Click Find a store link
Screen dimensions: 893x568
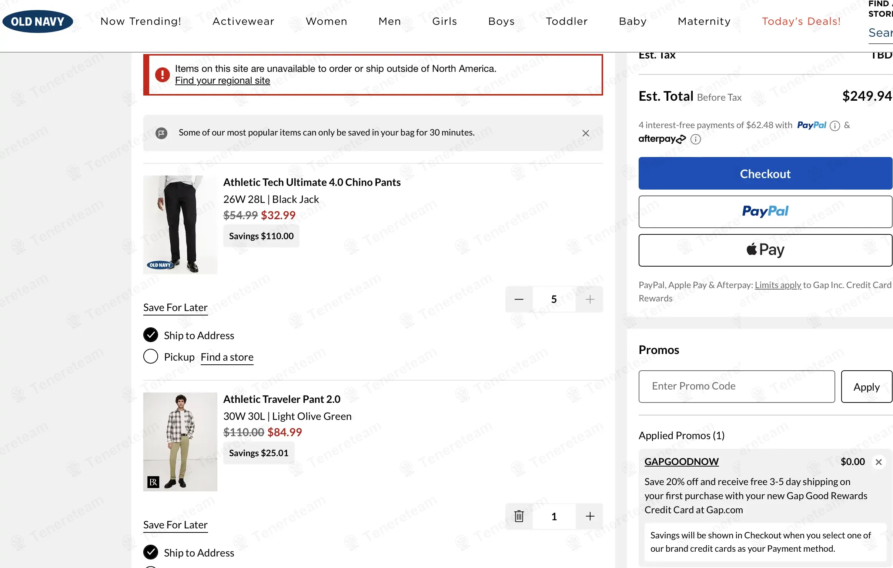pyautogui.click(x=227, y=357)
